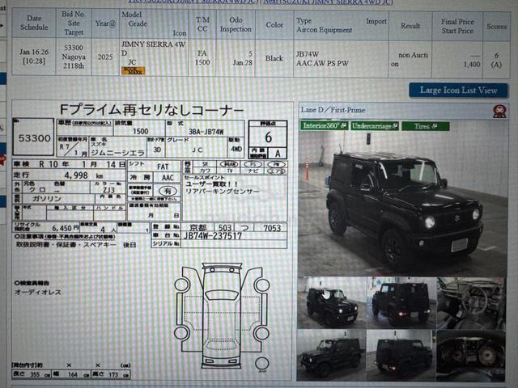Click the car damage diagram on sheet

pos(222,317)
